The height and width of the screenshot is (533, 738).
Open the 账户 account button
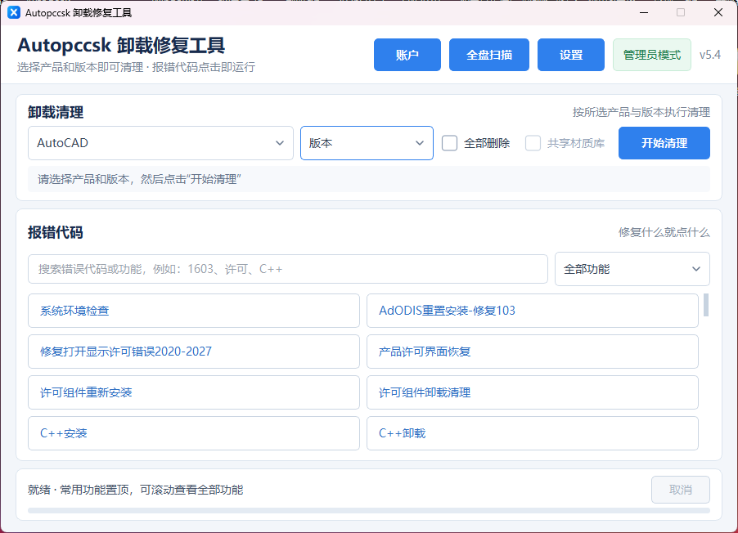coord(407,55)
